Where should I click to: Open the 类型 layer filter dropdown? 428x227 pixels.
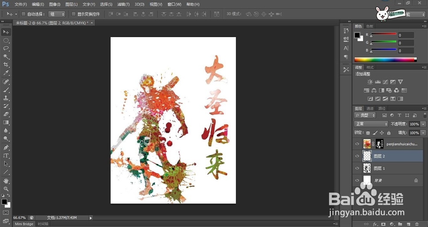pos(365,115)
